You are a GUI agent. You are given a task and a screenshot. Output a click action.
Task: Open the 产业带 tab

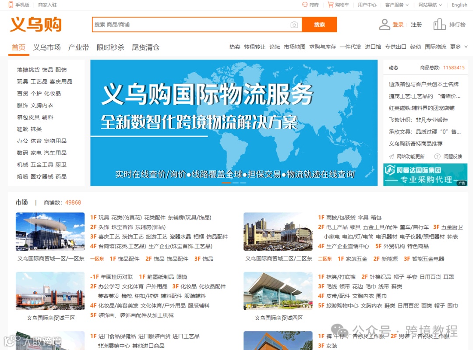79,47
